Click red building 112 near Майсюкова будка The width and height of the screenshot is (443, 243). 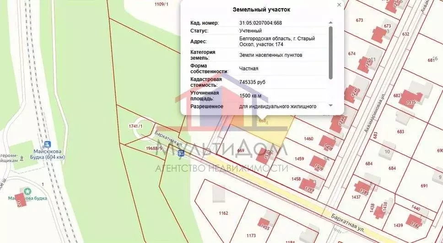point(20,201)
